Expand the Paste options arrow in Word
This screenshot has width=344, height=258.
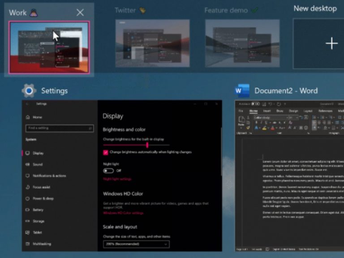241,128
